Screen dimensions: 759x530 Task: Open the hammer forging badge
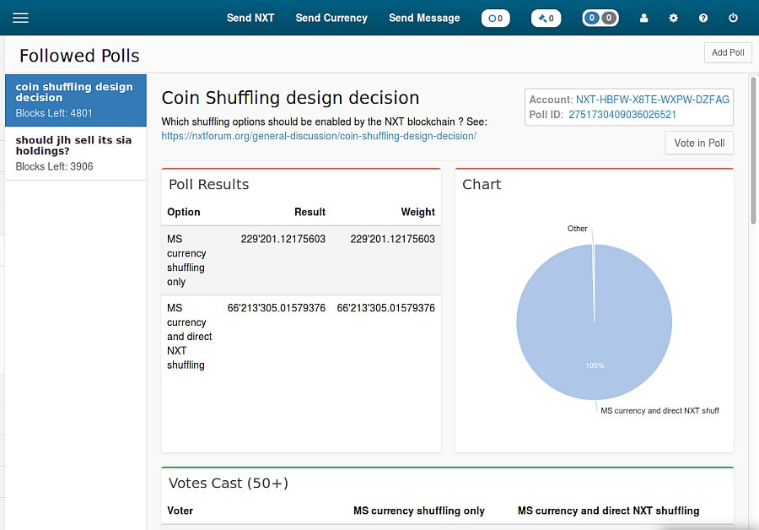(x=546, y=19)
